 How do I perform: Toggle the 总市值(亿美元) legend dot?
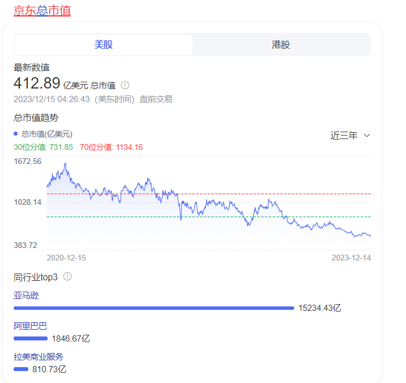[x=15, y=134]
